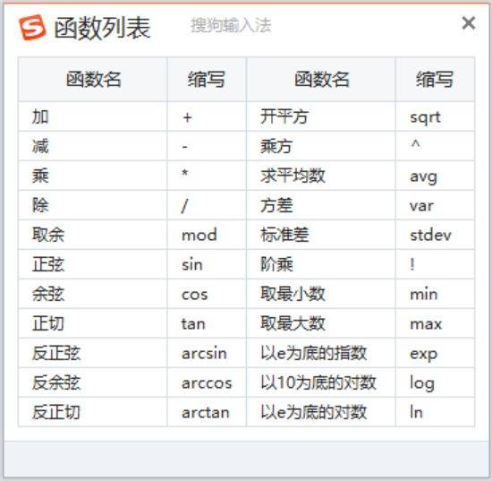Select the 取余 function name cell
The height and width of the screenshot is (481, 492).
(93, 235)
